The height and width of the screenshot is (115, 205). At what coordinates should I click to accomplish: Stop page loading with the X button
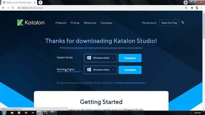(13, 8)
